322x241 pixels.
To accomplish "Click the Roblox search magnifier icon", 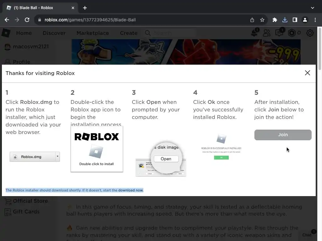I will coord(147,33).
